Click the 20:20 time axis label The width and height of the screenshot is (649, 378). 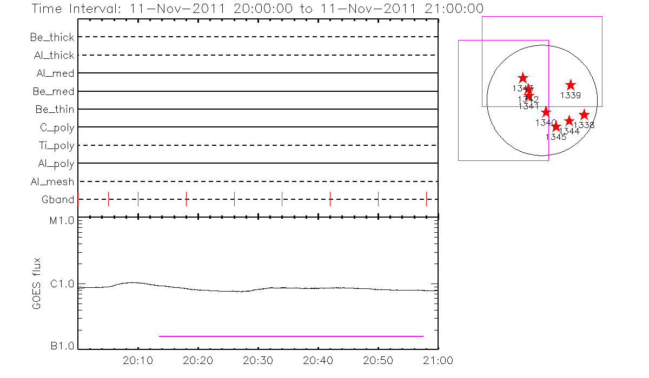[x=198, y=360]
